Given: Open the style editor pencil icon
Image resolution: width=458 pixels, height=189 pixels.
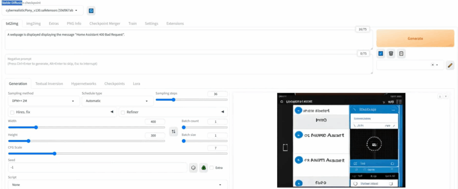Looking at the screenshot, I should tap(450, 65).
